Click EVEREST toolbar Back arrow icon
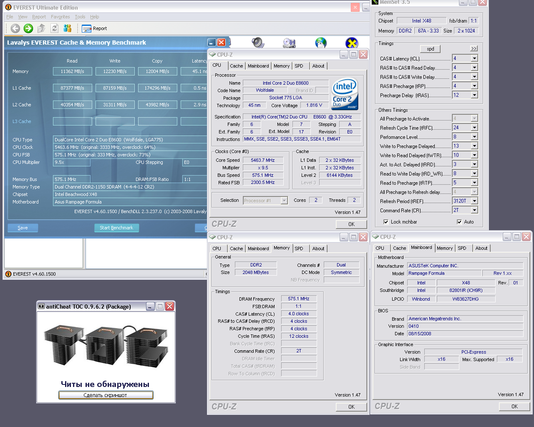The width and height of the screenshot is (534, 427). pos(15,28)
